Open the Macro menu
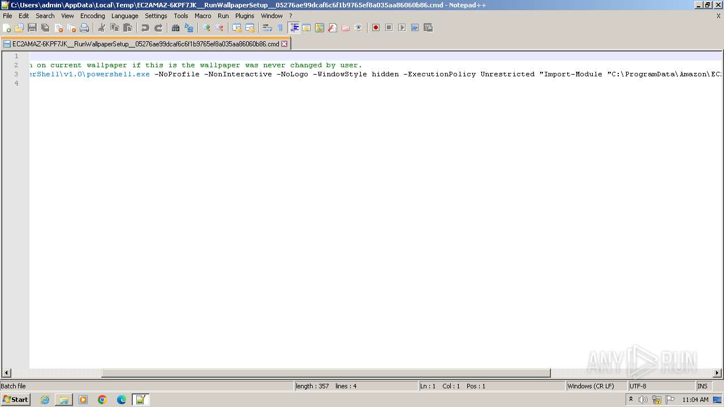The height and width of the screenshot is (407, 724). pos(203,16)
